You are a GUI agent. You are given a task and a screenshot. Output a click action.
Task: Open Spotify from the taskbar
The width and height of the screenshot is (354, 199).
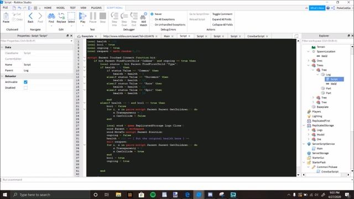[153, 195]
